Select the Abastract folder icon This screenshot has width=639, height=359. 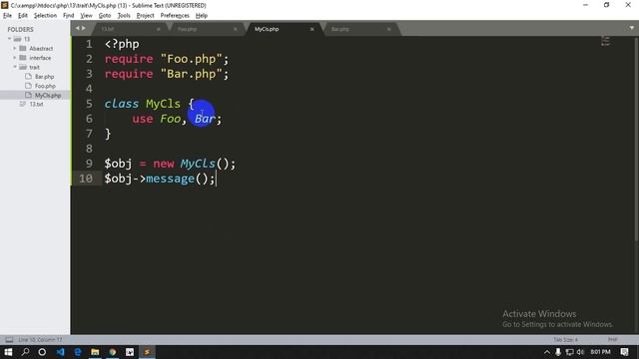tap(23, 48)
